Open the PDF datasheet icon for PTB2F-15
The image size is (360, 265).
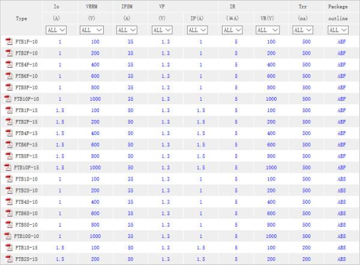click(x=9, y=122)
